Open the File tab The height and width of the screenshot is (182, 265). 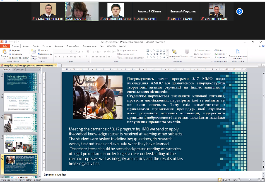(5, 46)
